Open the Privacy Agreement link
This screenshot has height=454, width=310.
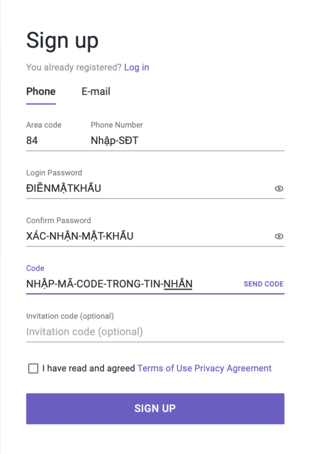click(x=233, y=368)
